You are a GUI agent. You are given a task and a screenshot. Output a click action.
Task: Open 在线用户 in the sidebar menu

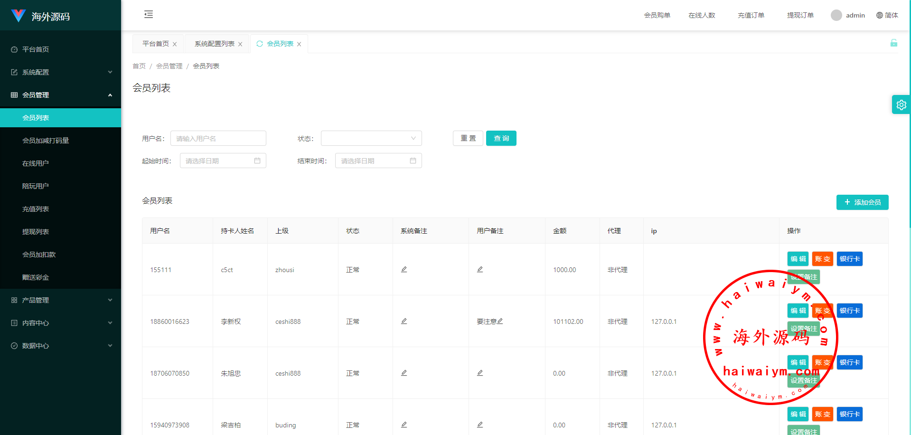tap(36, 163)
